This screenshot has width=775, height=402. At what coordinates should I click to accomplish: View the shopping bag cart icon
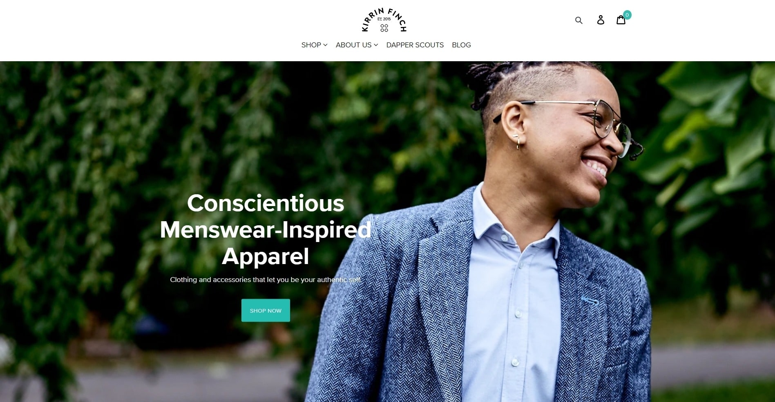click(621, 20)
